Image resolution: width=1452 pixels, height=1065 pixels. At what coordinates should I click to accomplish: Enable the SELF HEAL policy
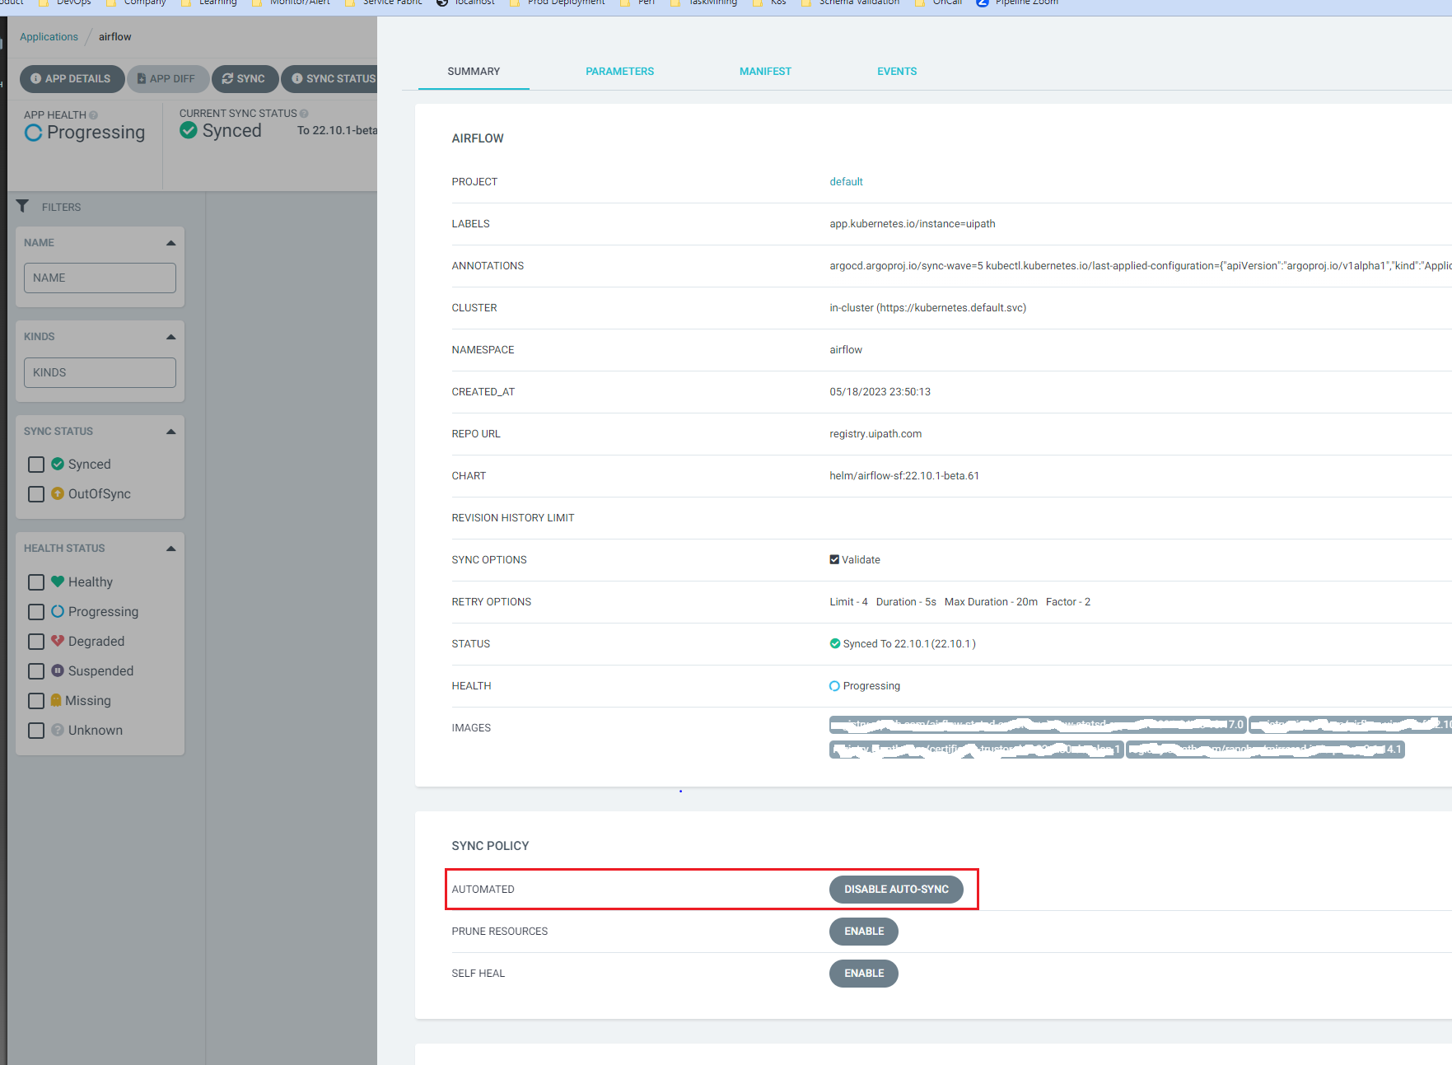coord(863,974)
